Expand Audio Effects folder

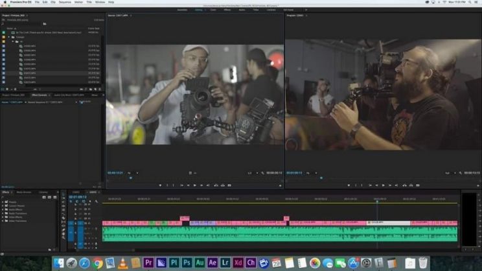3,209
